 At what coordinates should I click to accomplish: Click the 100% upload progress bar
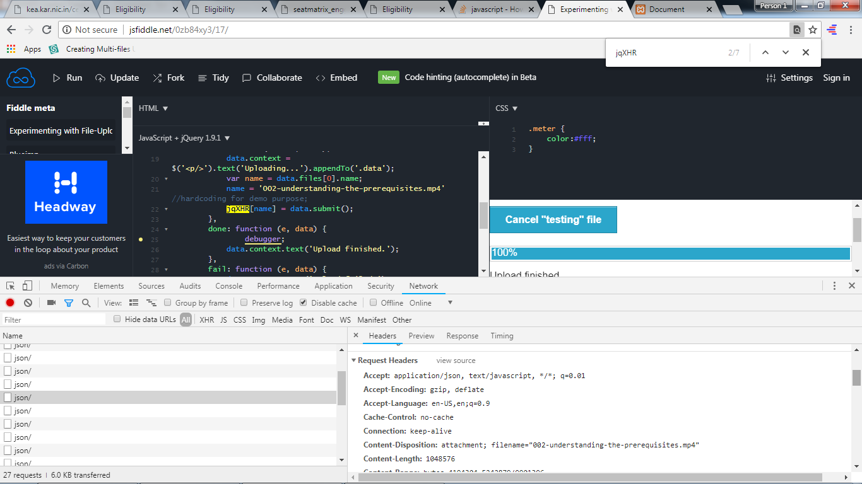671,253
